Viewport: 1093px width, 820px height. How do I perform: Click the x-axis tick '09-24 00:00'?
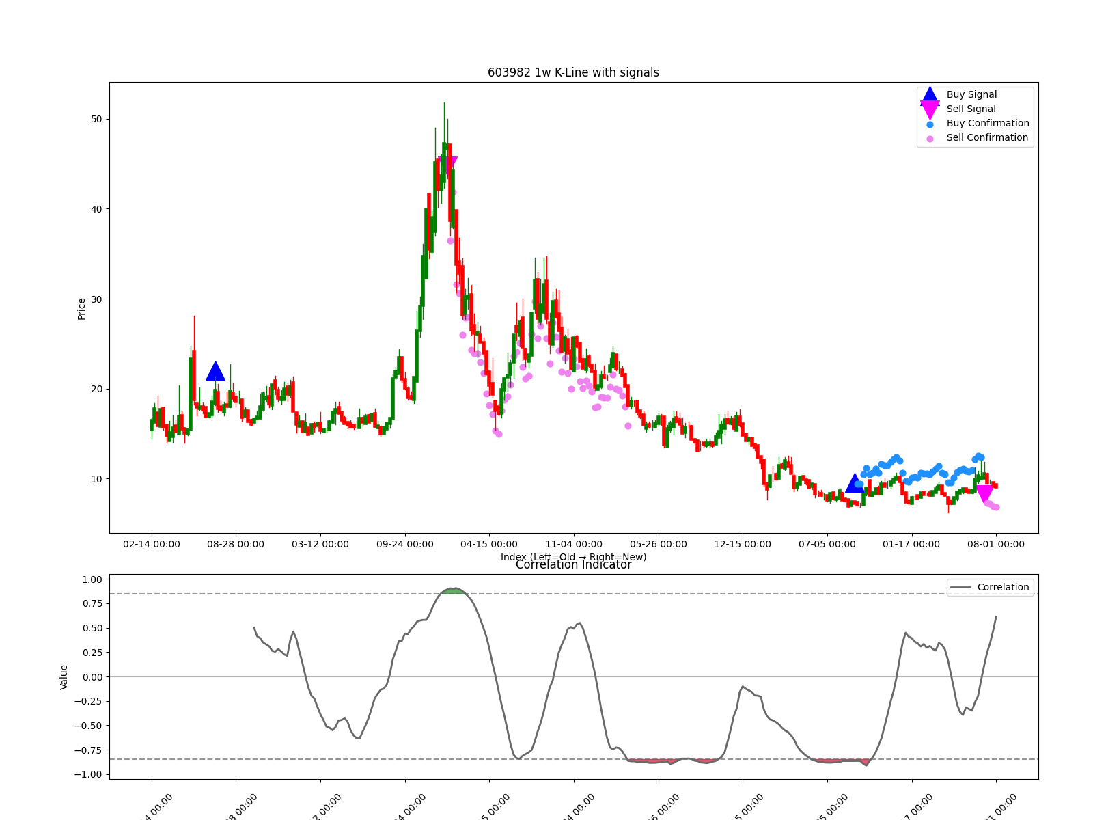(x=405, y=544)
